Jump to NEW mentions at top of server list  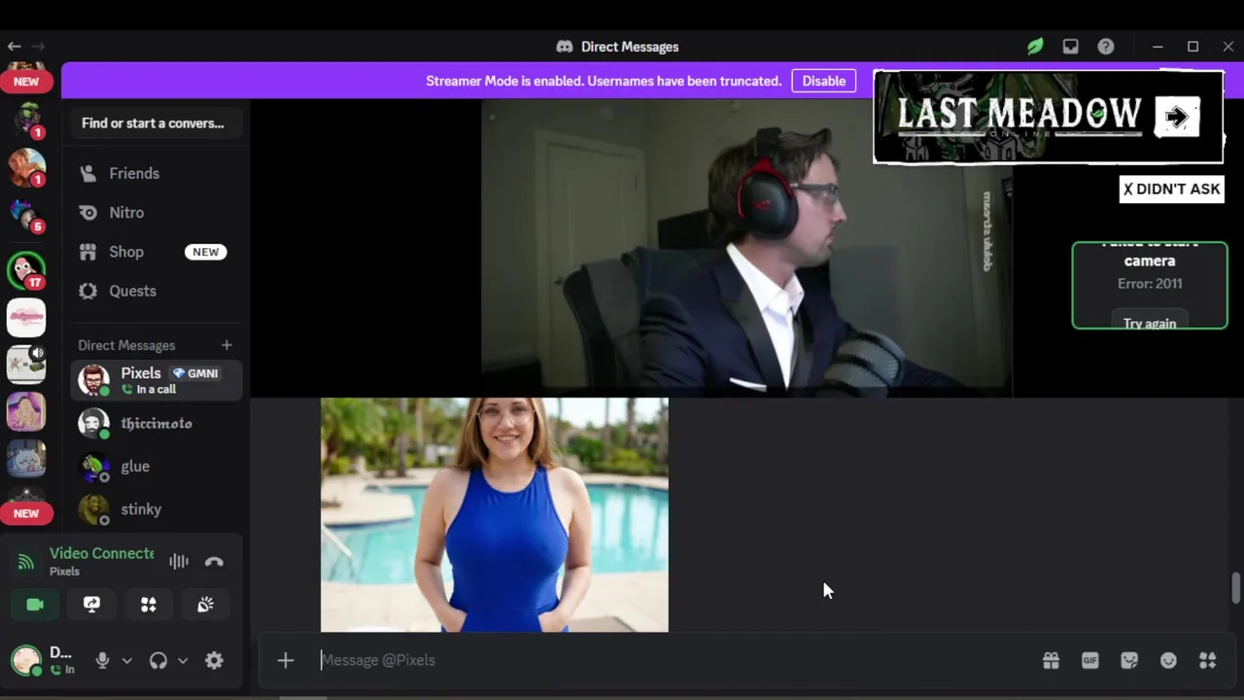pyautogui.click(x=26, y=82)
